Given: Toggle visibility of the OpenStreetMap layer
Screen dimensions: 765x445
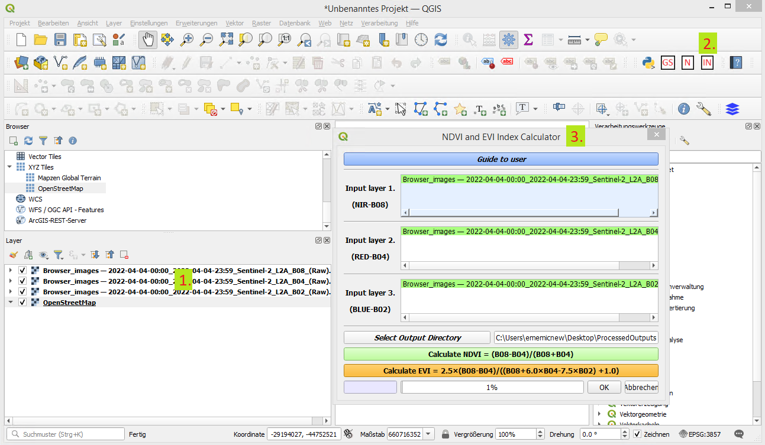Looking at the screenshot, I should pos(22,302).
